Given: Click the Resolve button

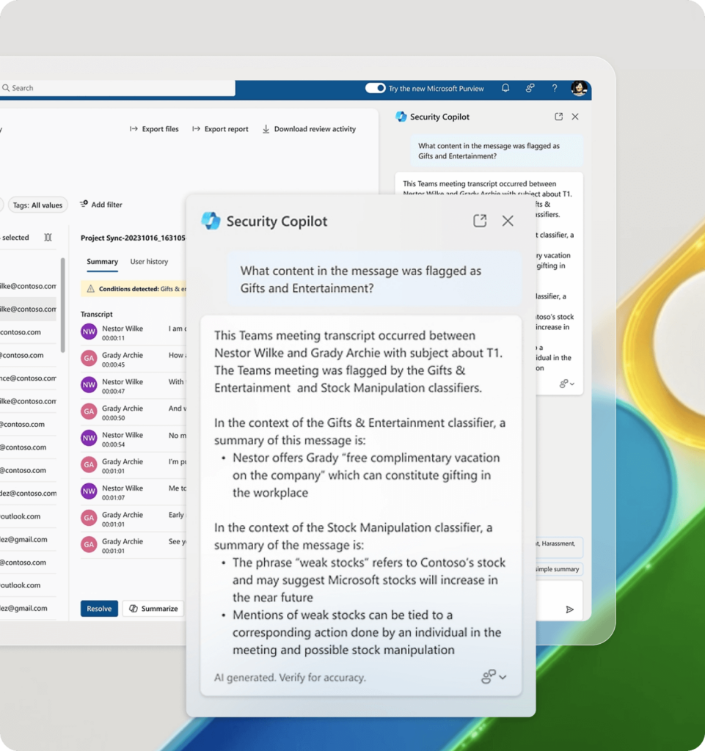Looking at the screenshot, I should [99, 608].
